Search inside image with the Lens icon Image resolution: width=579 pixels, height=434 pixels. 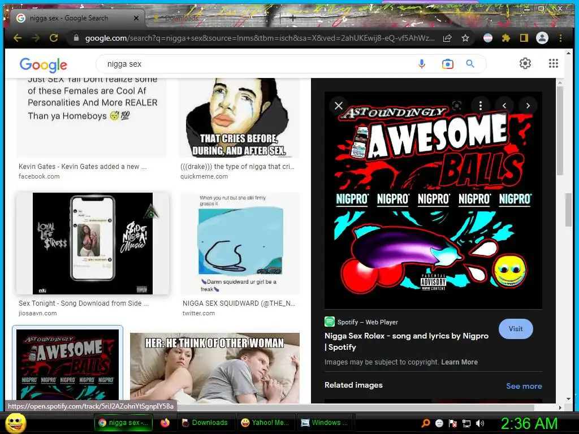pyautogui.click(x=457, y=106)
